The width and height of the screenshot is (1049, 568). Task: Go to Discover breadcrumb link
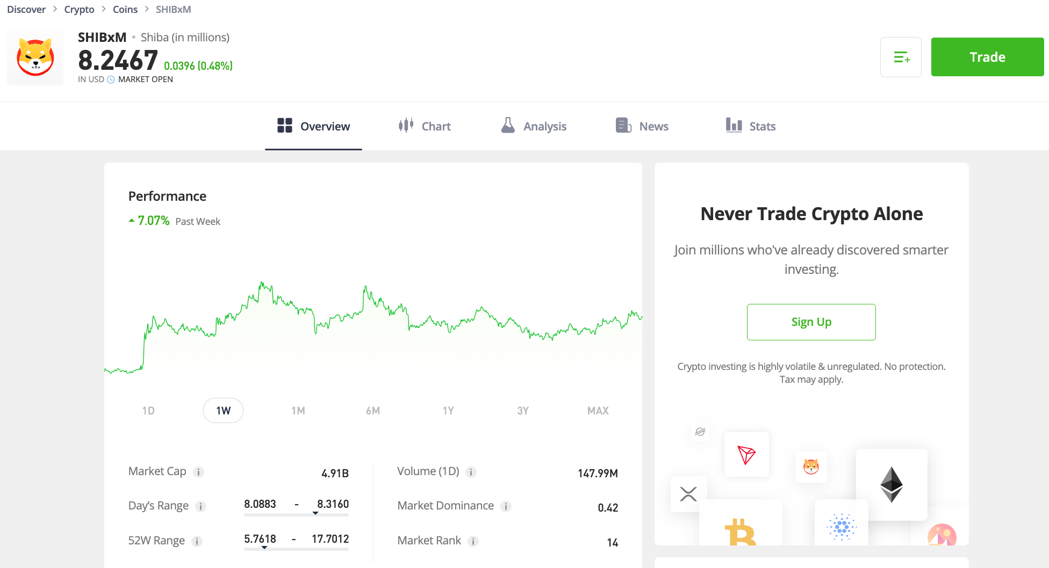(x=26, y=10)
